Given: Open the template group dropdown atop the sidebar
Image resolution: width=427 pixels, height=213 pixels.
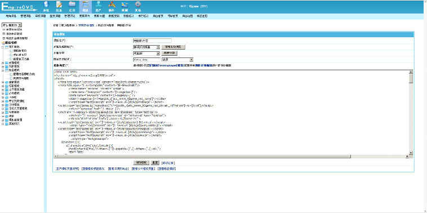Looking at the screenshot, I should 12,25.
